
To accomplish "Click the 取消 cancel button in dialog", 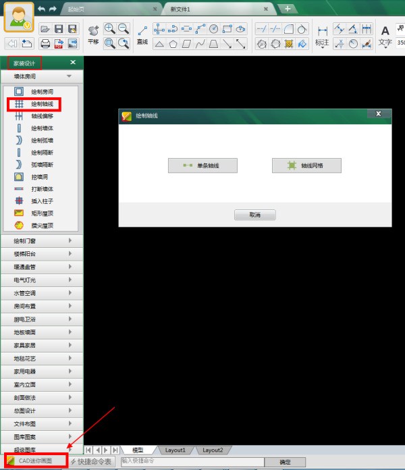I will click(x=254, y=215).
